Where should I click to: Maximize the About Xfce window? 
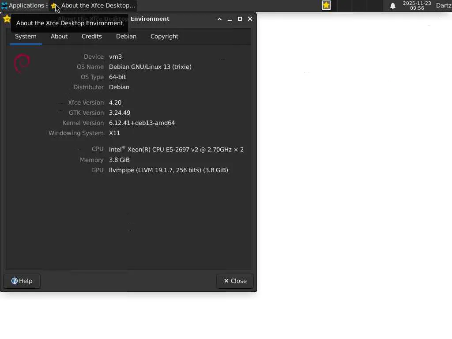pos(240,19)
